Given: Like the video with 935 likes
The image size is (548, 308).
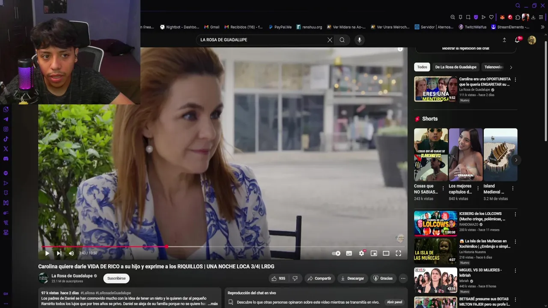Looking at the screenshot, I should 278,278.
